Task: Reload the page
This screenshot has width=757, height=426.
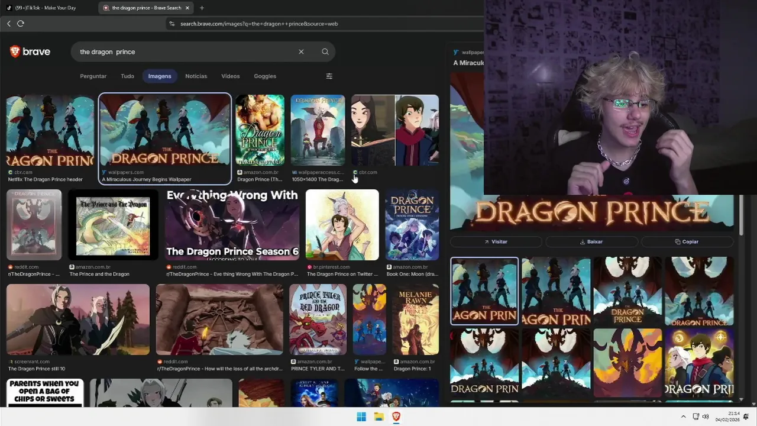Action: pyautogui.click(x=21, y=24)
